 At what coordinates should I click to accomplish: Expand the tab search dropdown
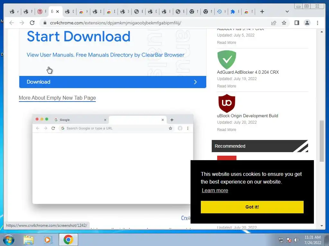click(287, 12)
